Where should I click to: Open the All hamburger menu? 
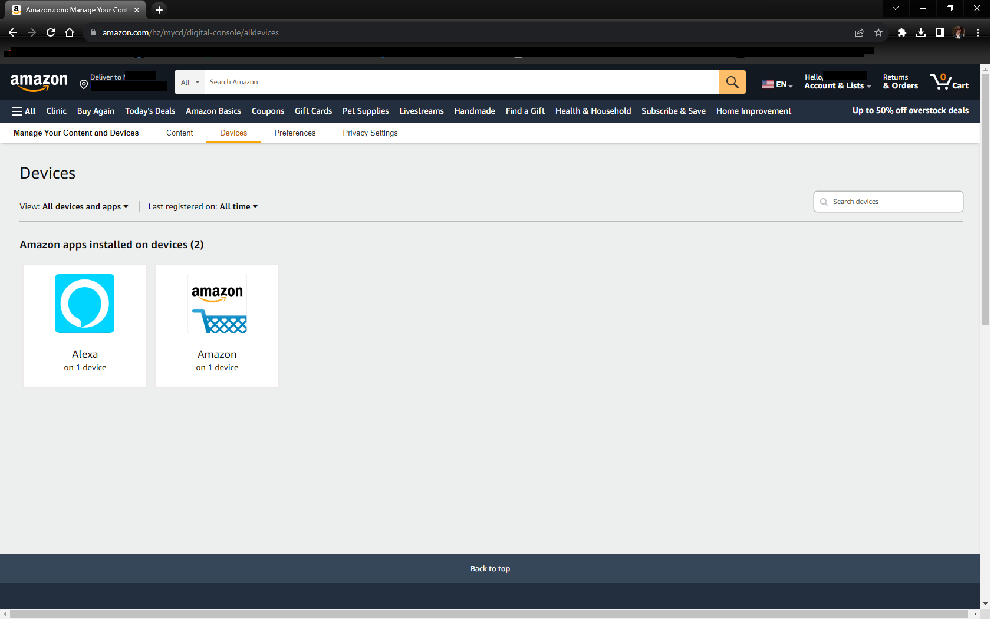coord(24,111)
